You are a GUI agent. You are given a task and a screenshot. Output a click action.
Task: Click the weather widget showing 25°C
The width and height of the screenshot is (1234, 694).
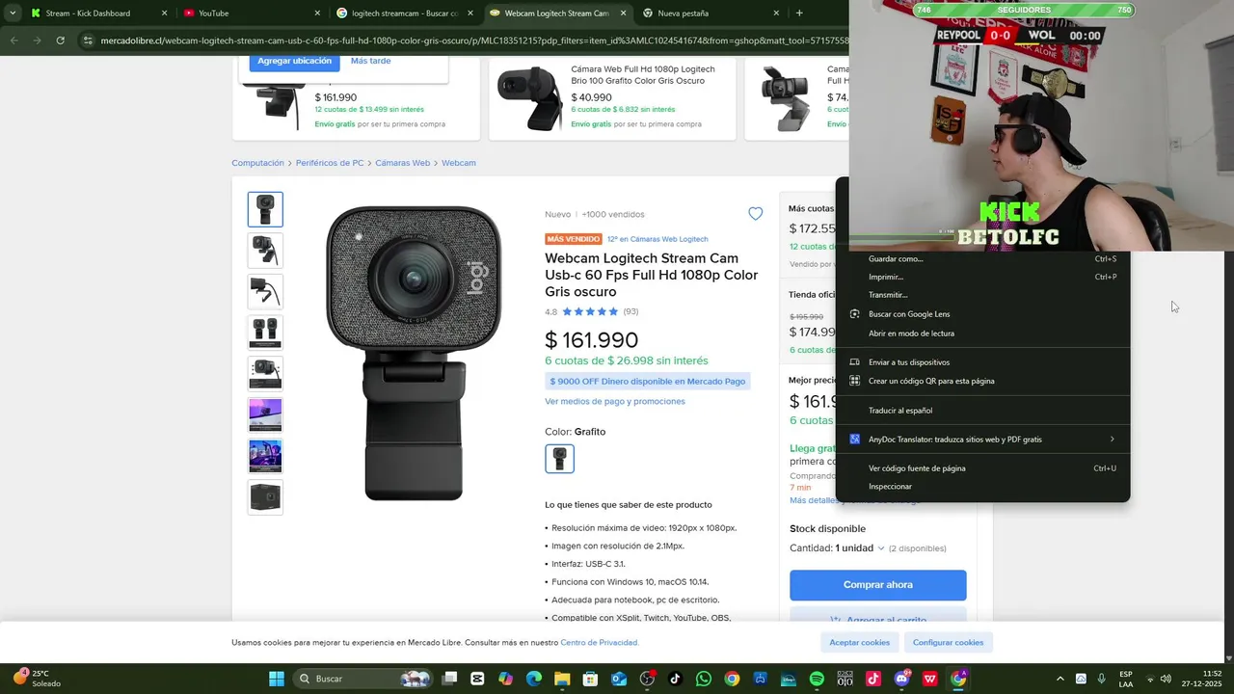click(37, 679)
